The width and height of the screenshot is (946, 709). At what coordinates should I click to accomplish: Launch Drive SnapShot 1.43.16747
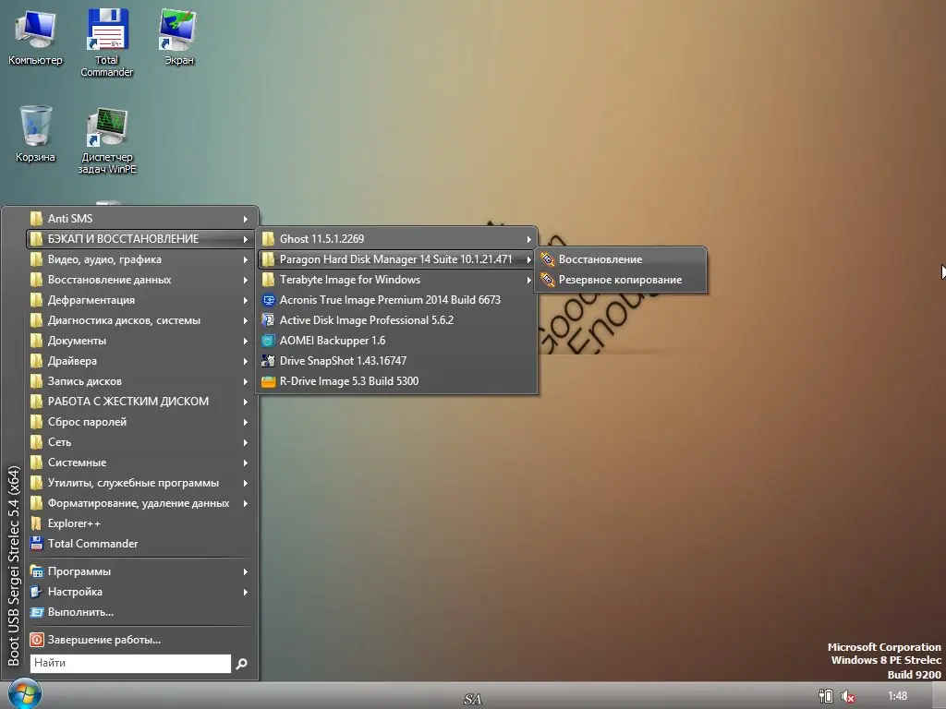[397, 361]
